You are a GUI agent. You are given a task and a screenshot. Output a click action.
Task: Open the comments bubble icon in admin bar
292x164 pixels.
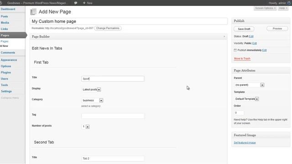76,3
